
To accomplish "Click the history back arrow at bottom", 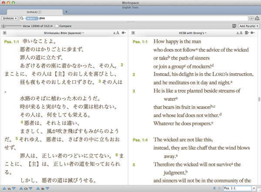I will point(214,189).
